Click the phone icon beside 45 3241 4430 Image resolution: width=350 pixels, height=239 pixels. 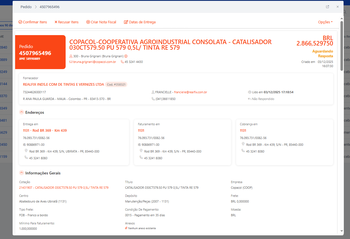coord(123,62)
